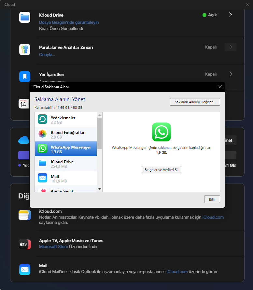Open iCloud.com link in notes description
Image resolution: width=253 pixels, height=290 pixels.
click(x=213, y=217)
